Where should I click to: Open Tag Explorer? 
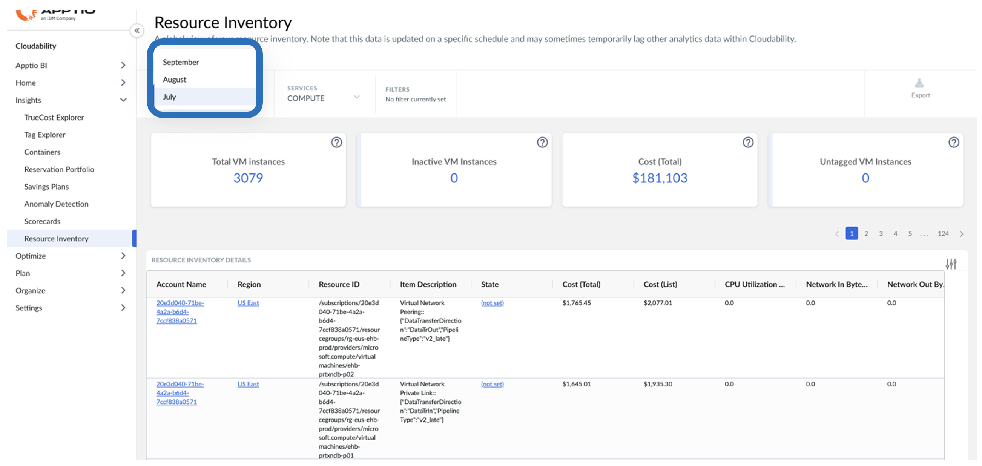click(44, 135)
